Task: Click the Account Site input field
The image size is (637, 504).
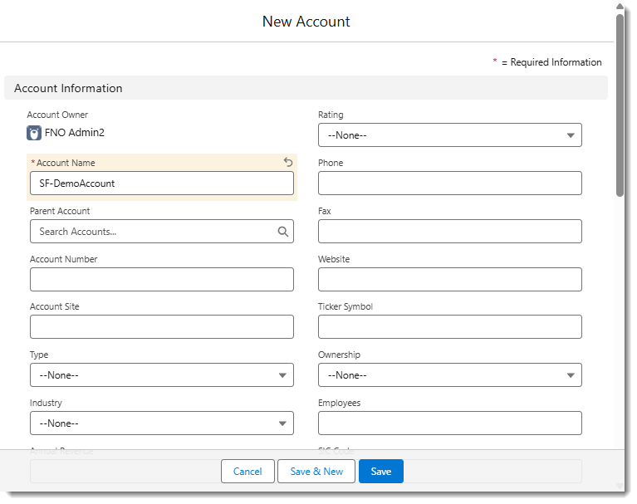Action: (x=162, y=327)
